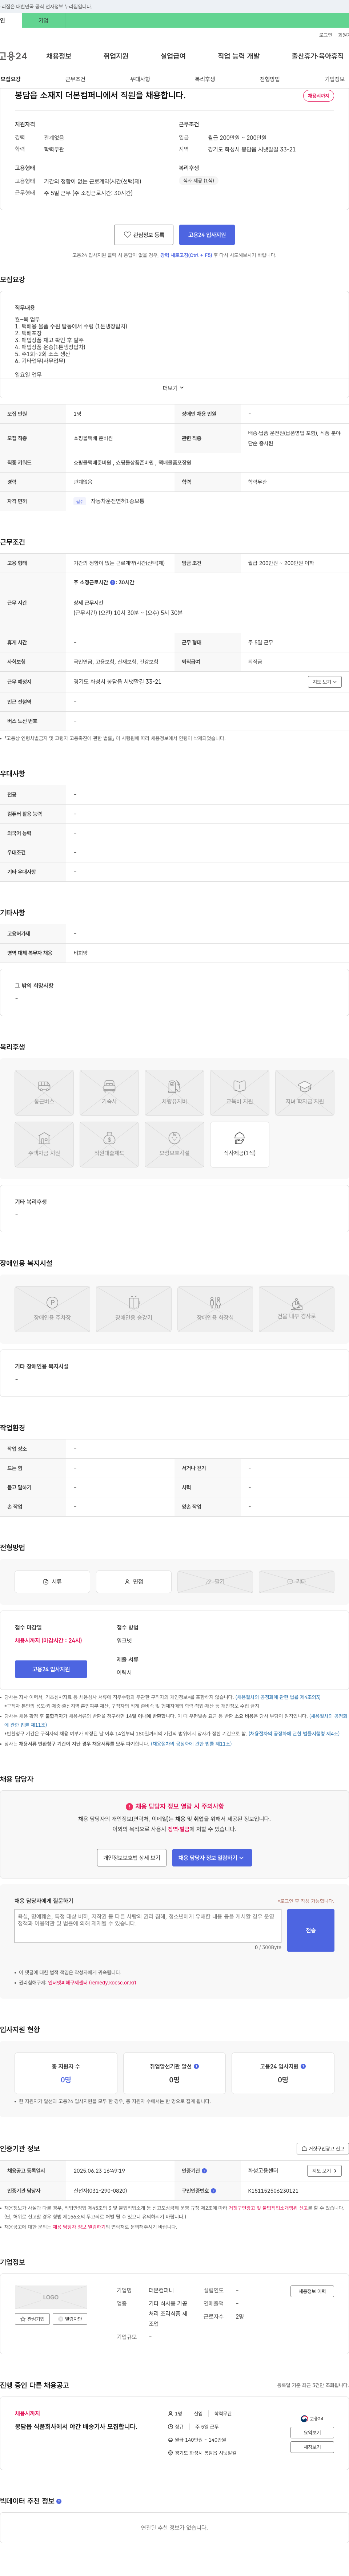Expand the 더보기 job description section
The height and width of the screenshot is (2576, 349).
pos(174,388)
